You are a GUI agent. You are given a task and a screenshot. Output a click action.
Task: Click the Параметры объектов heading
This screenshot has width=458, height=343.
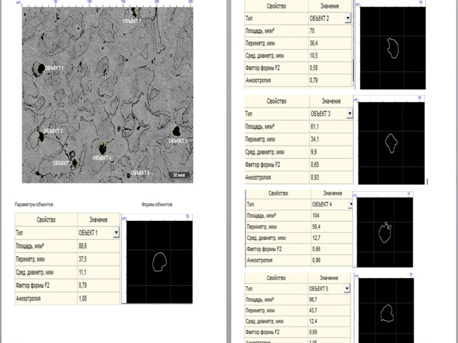(x=34, y=205)
